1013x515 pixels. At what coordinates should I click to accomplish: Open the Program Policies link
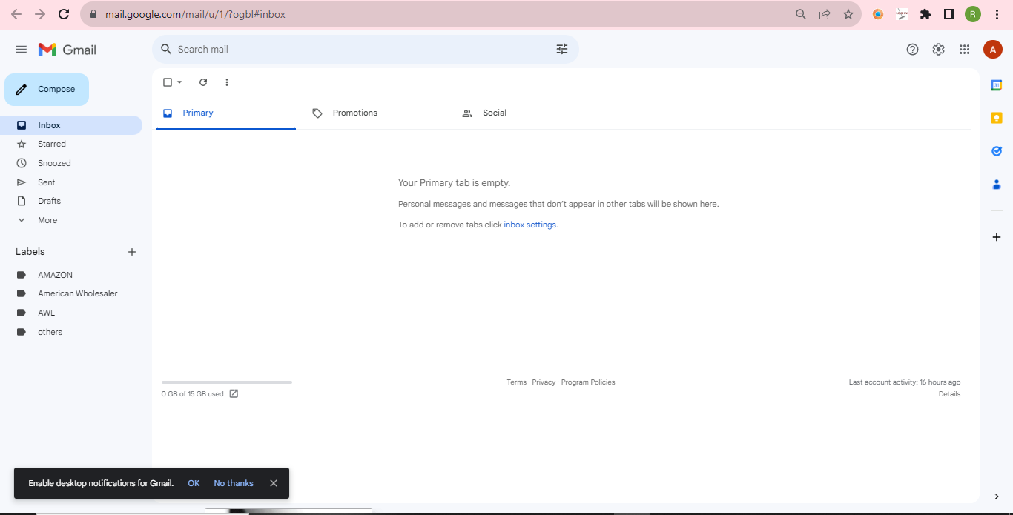coord(588,382)
